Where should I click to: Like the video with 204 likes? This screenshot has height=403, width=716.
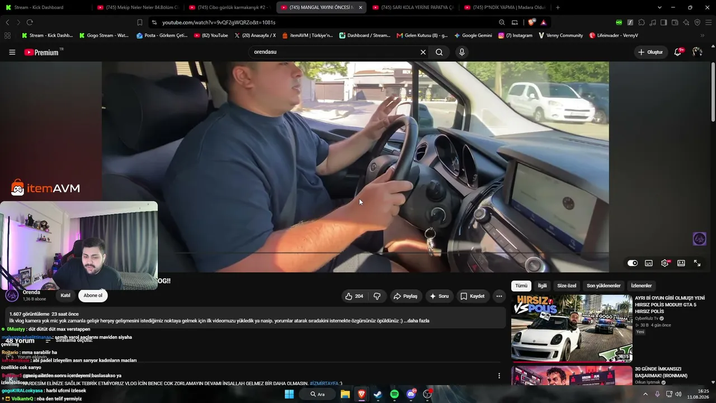pyautogui.click(x=354, y=296)
